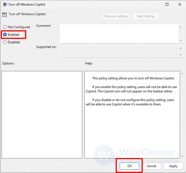Click the Supported on text field
The image size is (186, 173).
[x=119, y=51]
